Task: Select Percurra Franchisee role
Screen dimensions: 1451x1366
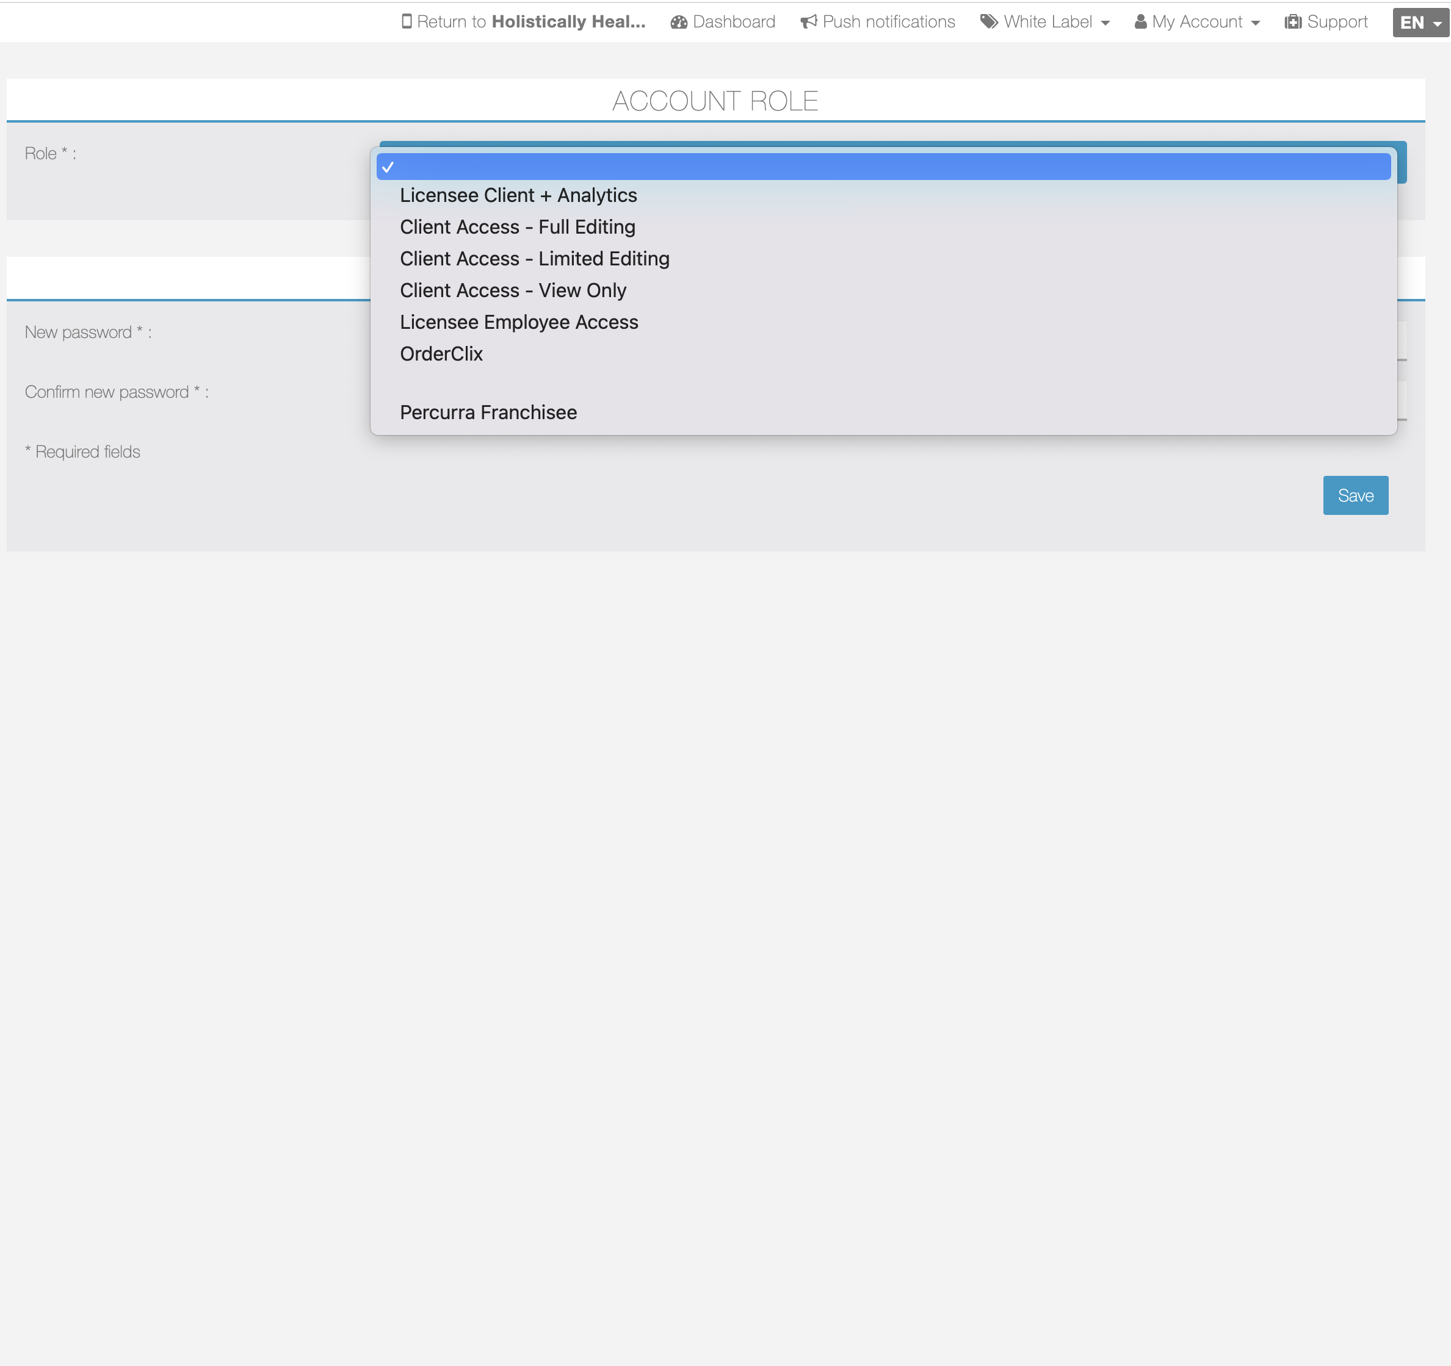Action: point(488,413)
